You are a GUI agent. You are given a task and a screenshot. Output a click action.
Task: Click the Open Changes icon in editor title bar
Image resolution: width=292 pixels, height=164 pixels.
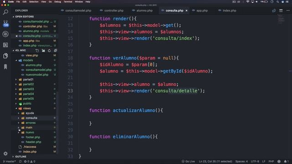274,10
